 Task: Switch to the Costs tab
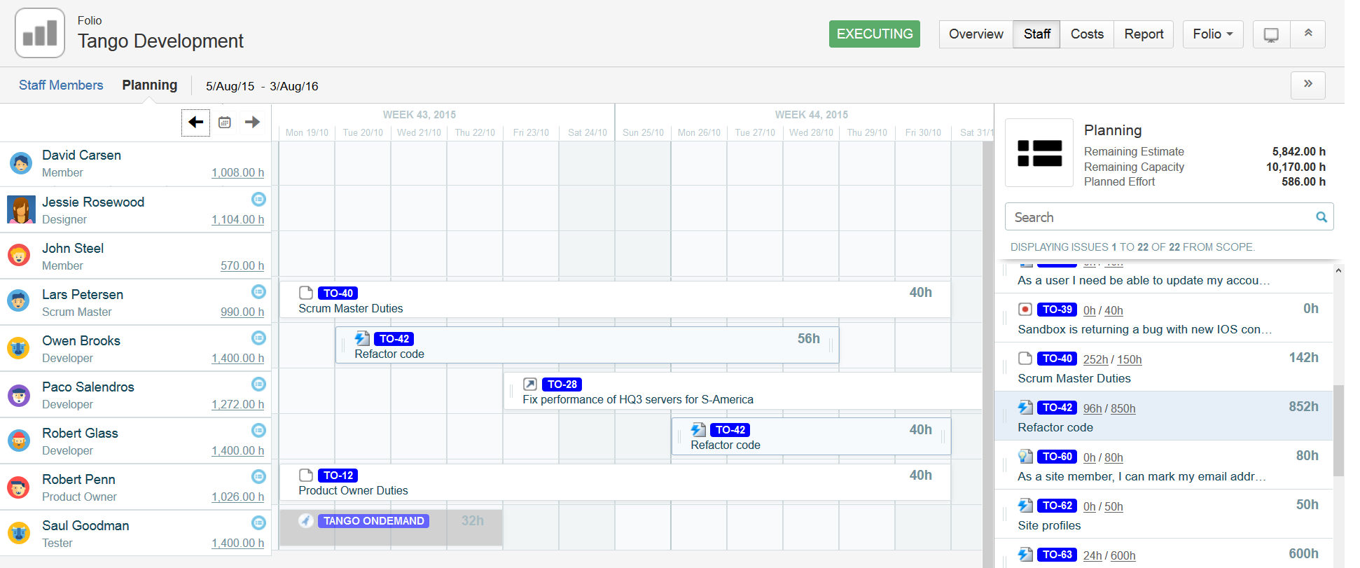(x=1086, y=34)
